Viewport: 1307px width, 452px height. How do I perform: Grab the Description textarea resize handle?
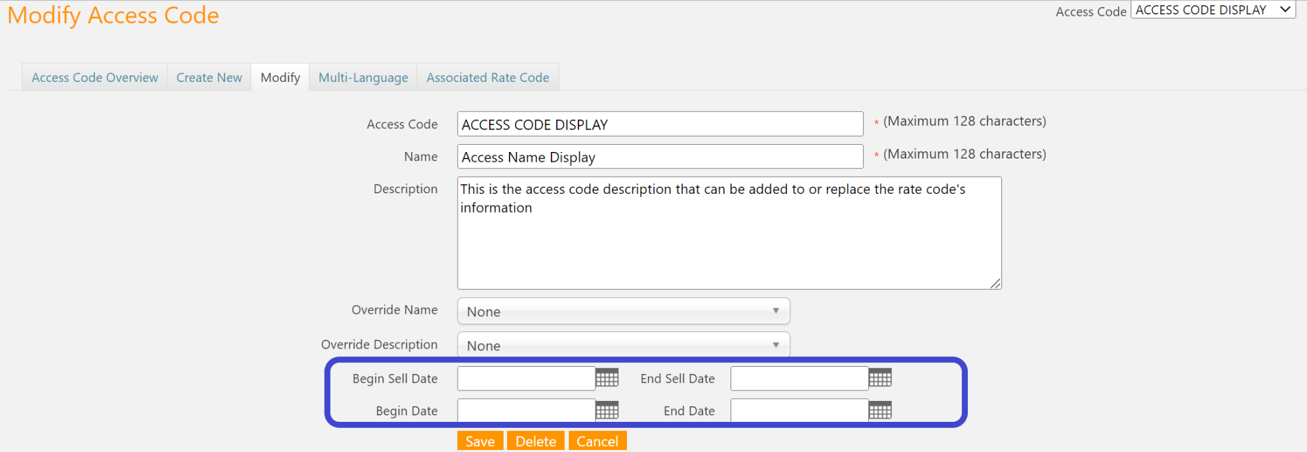click(x=995, y=283)
